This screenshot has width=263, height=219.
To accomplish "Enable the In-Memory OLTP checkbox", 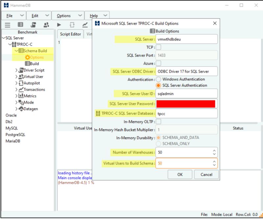I will 158,121.
